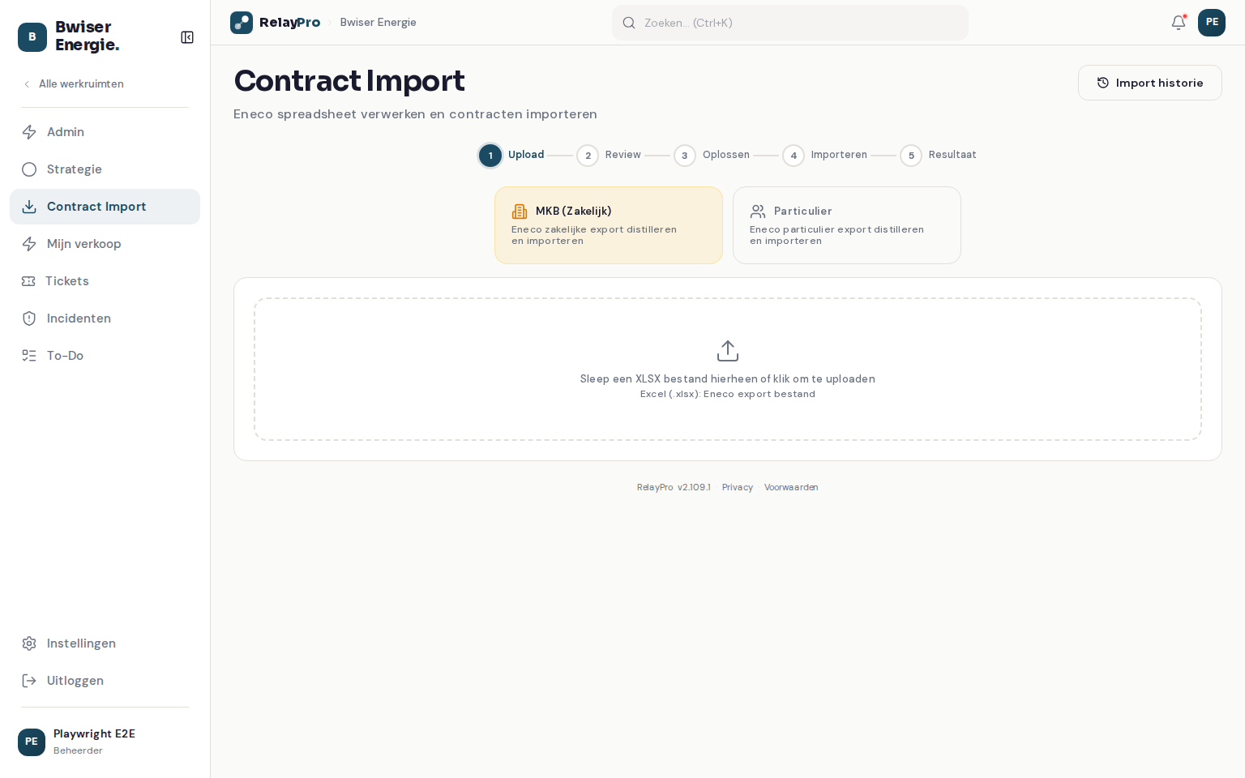1245x778 pixels.
Task: Click 'Excel (.xlsx): Eneco export bestand' text
Action: [x=728, y=395]
